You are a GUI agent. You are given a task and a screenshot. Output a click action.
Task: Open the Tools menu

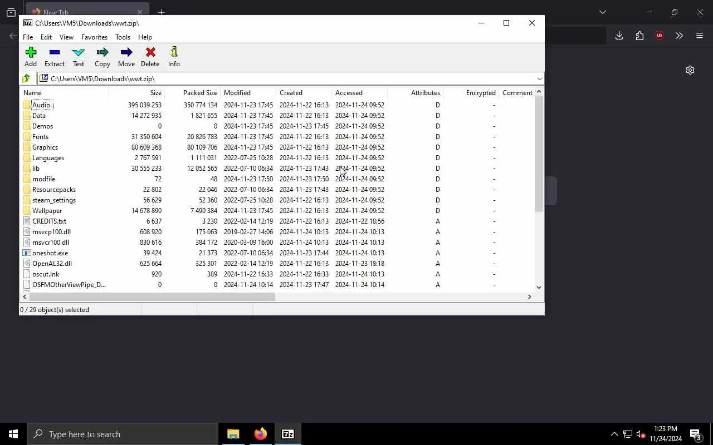(x=123, y=37)
